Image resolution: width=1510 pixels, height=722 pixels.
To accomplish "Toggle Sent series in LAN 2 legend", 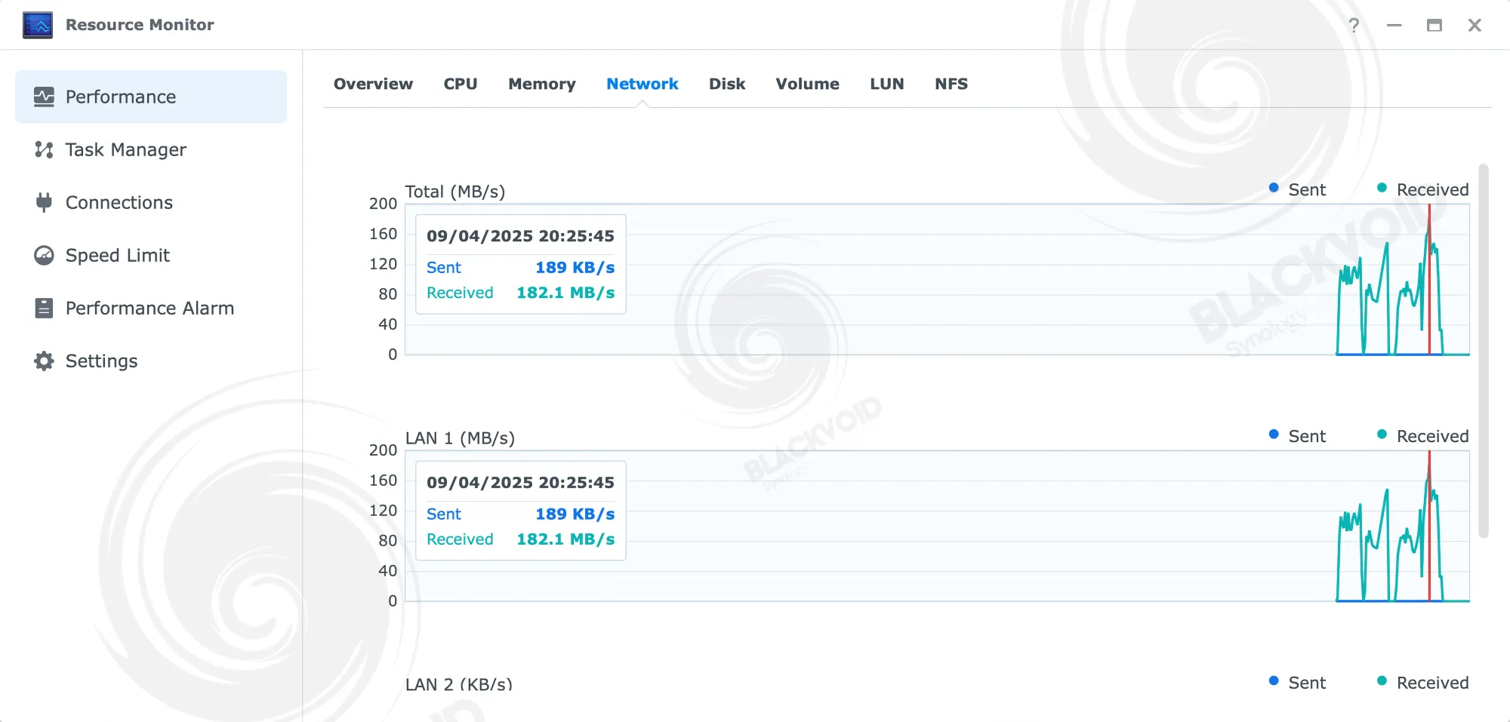I will tap(1298, 683).
